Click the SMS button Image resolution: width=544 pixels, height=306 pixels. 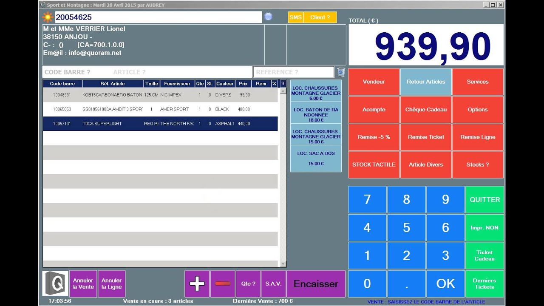point(296,17)
